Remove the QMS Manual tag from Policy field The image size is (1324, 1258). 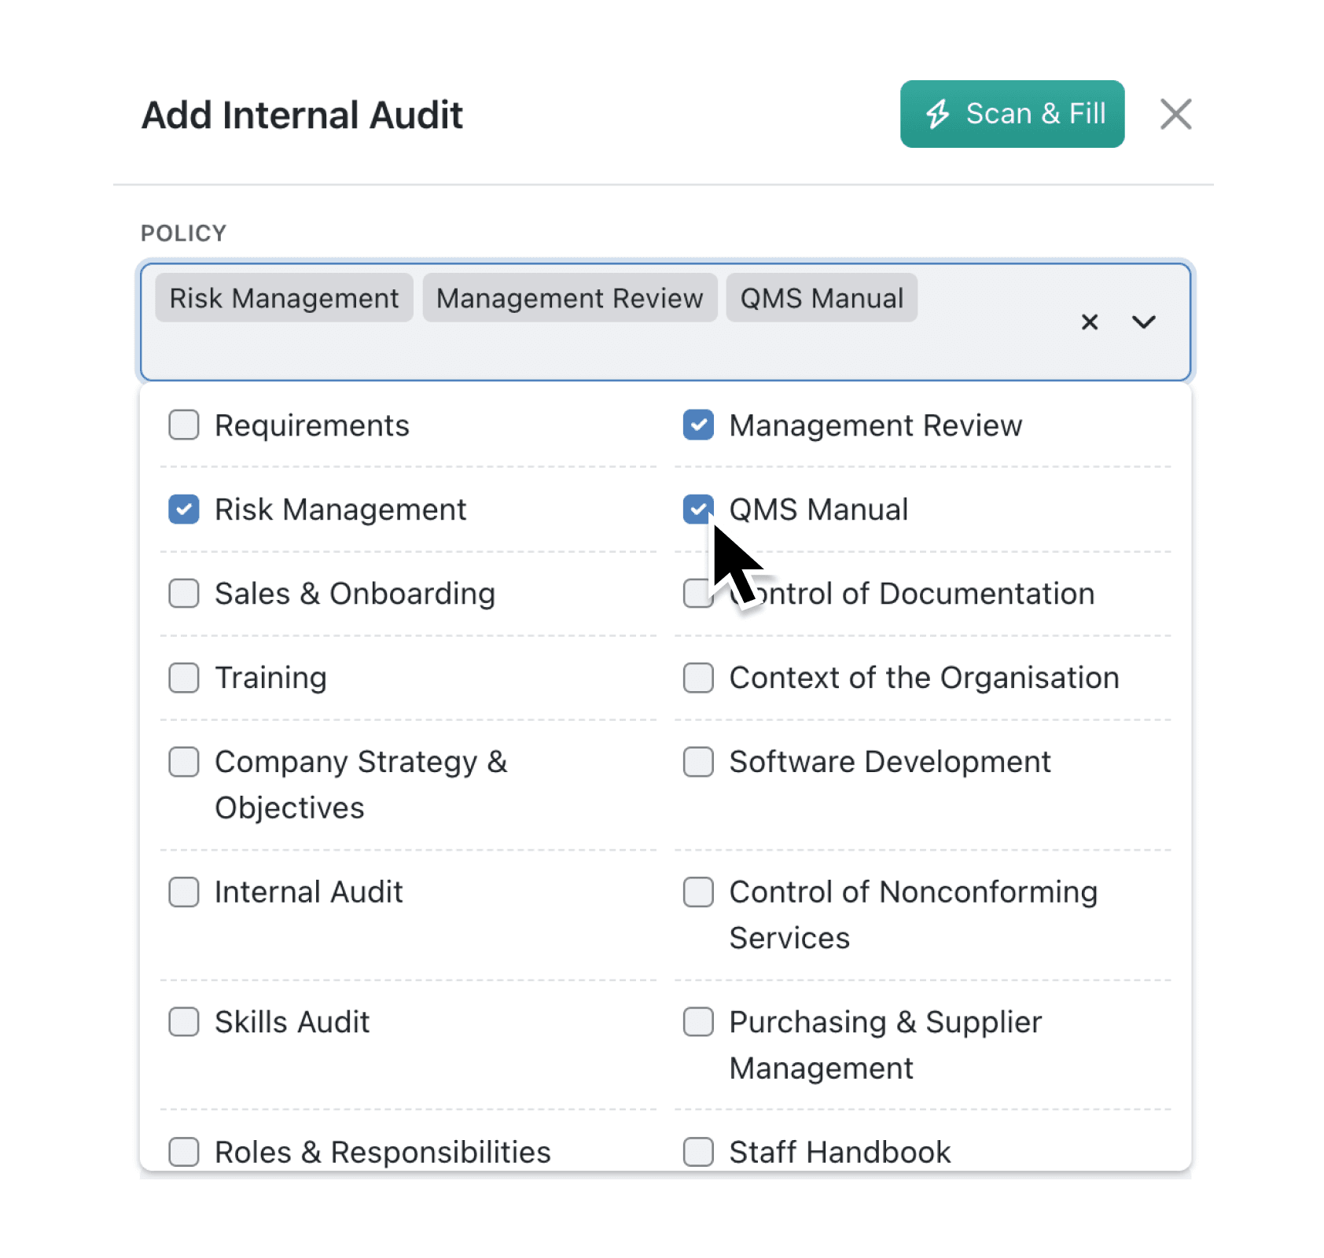[821, 298]
